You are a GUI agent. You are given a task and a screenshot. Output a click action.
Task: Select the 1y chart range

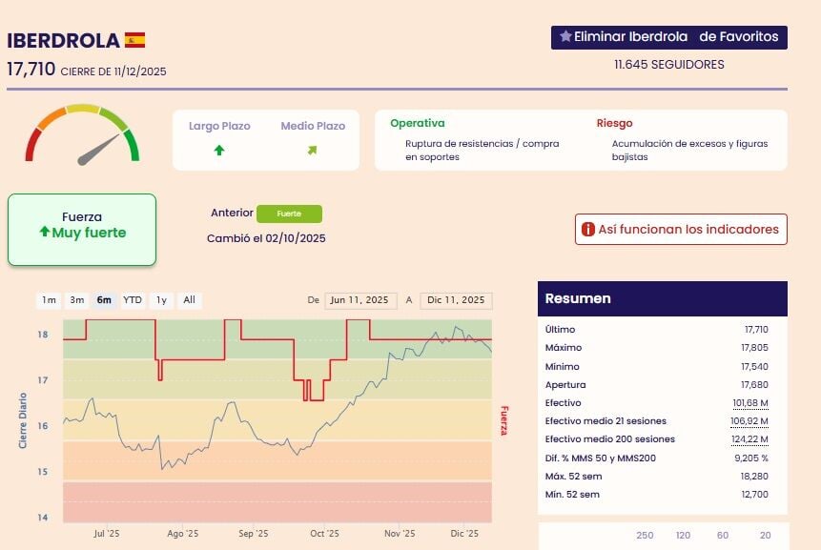point(161,300)
